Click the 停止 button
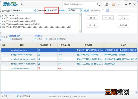The height and width of the screenshot is (99, 138). tap(108, 18)
